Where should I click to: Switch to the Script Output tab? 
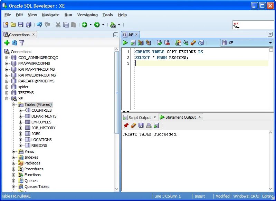[140, 118]
